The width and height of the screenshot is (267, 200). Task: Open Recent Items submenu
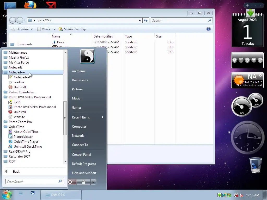click(87, 117)
